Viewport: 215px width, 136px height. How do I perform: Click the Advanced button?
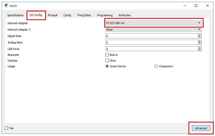(x=201, y=128)
